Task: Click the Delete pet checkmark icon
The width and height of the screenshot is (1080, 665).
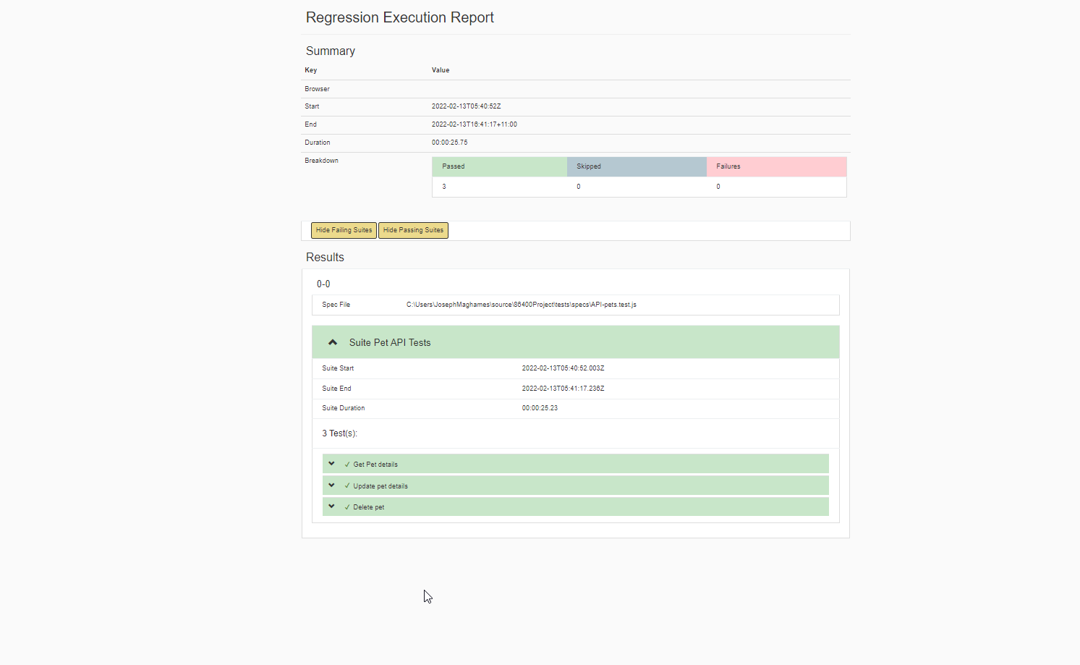Action: [347, 507]
